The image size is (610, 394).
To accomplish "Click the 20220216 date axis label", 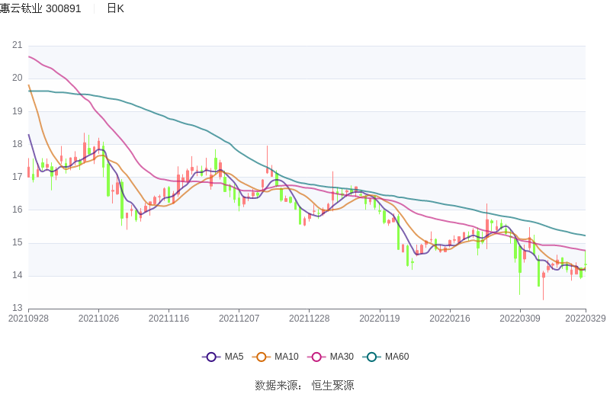I will coord(450,319).
